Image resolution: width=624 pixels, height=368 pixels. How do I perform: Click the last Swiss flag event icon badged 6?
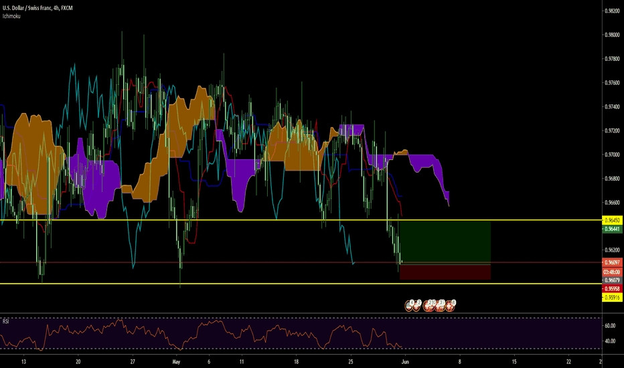[450, 306]
